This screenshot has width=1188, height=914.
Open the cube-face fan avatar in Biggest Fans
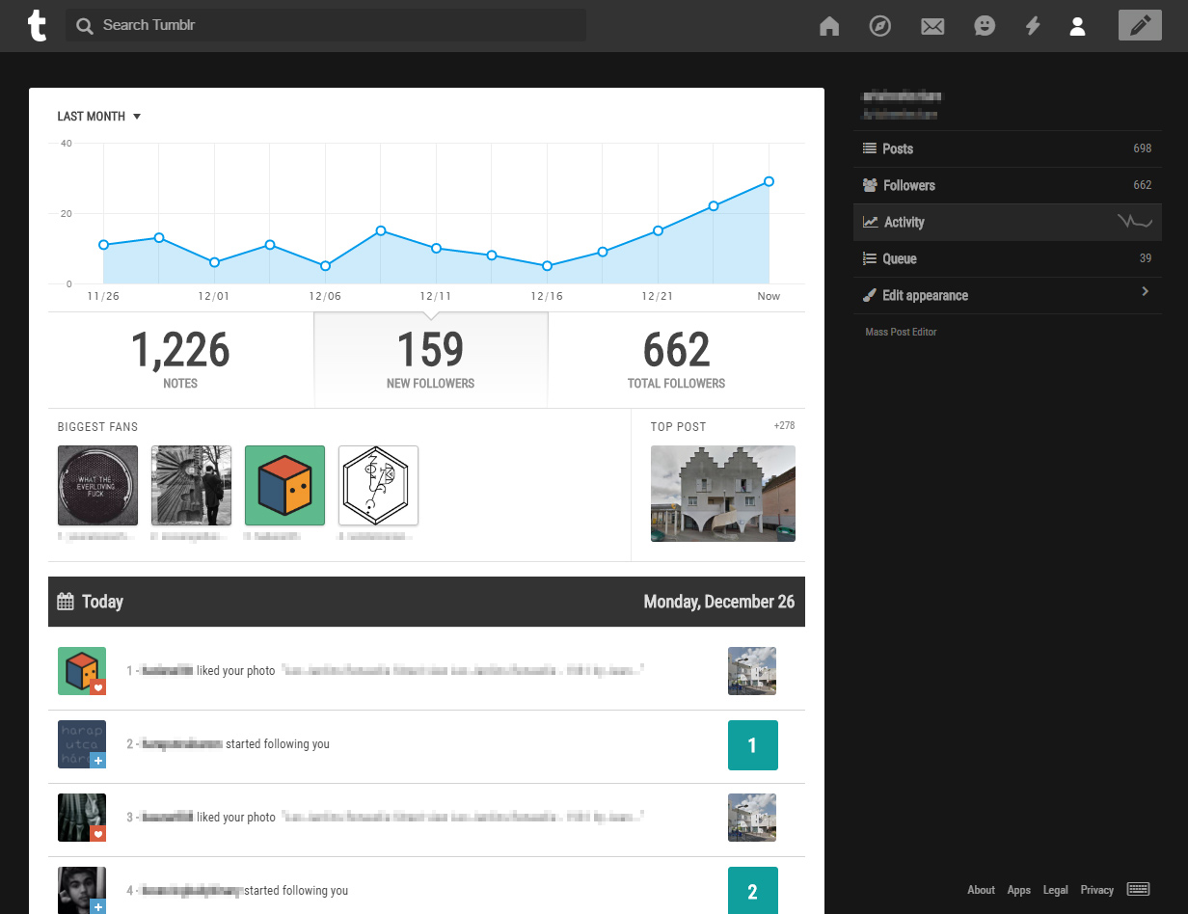pyautogui.click(x=284, y=485)
